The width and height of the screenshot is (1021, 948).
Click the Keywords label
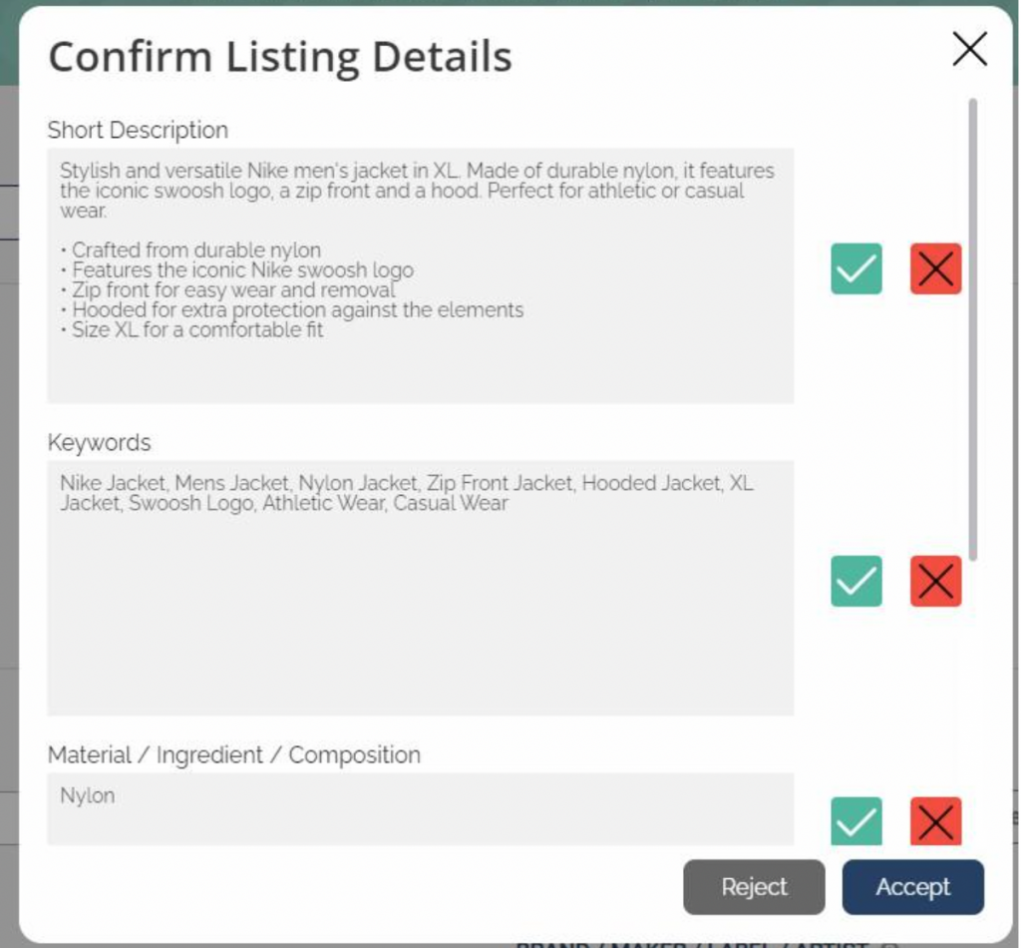tap(99, 442)
